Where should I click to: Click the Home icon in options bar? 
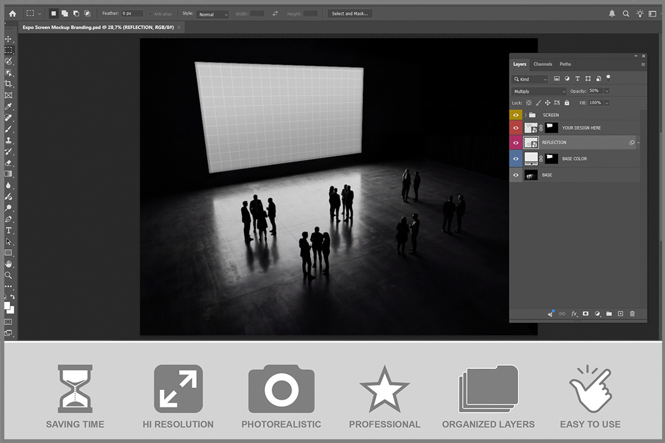[x=12, y=13]
